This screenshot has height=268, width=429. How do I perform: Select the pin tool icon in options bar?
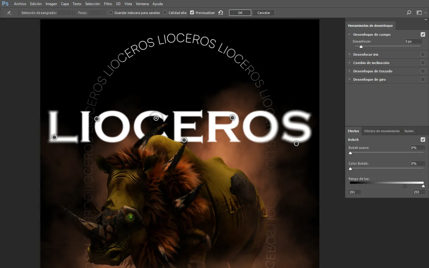point(9,13)
